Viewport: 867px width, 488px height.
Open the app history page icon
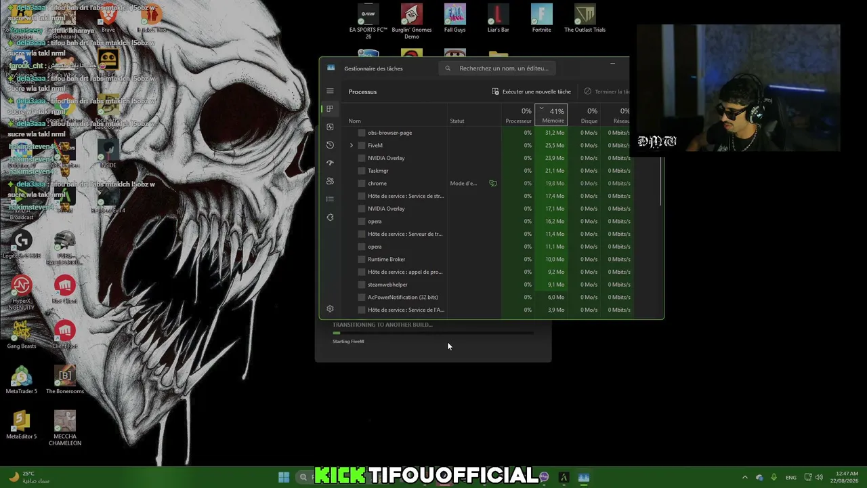point(330,145)
